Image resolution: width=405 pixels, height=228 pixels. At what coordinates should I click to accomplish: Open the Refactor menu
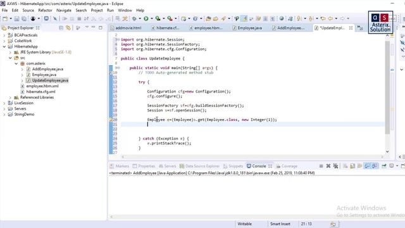click(45, 10)
